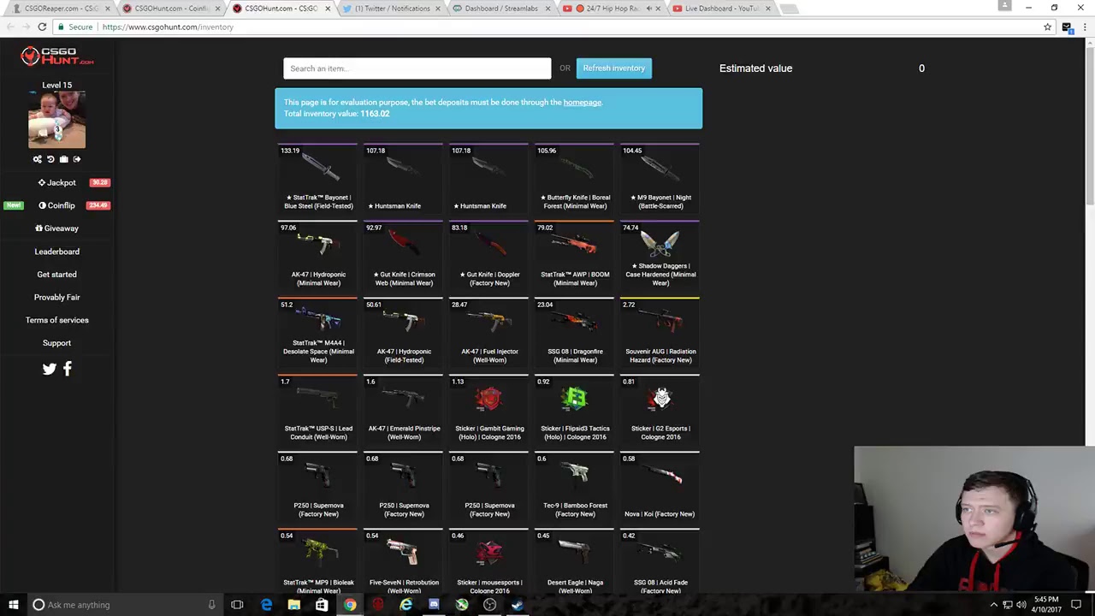Bookmark page with the star icon
The image size is (1095, 616).
pyautogui.click(x=1047, y=27)
